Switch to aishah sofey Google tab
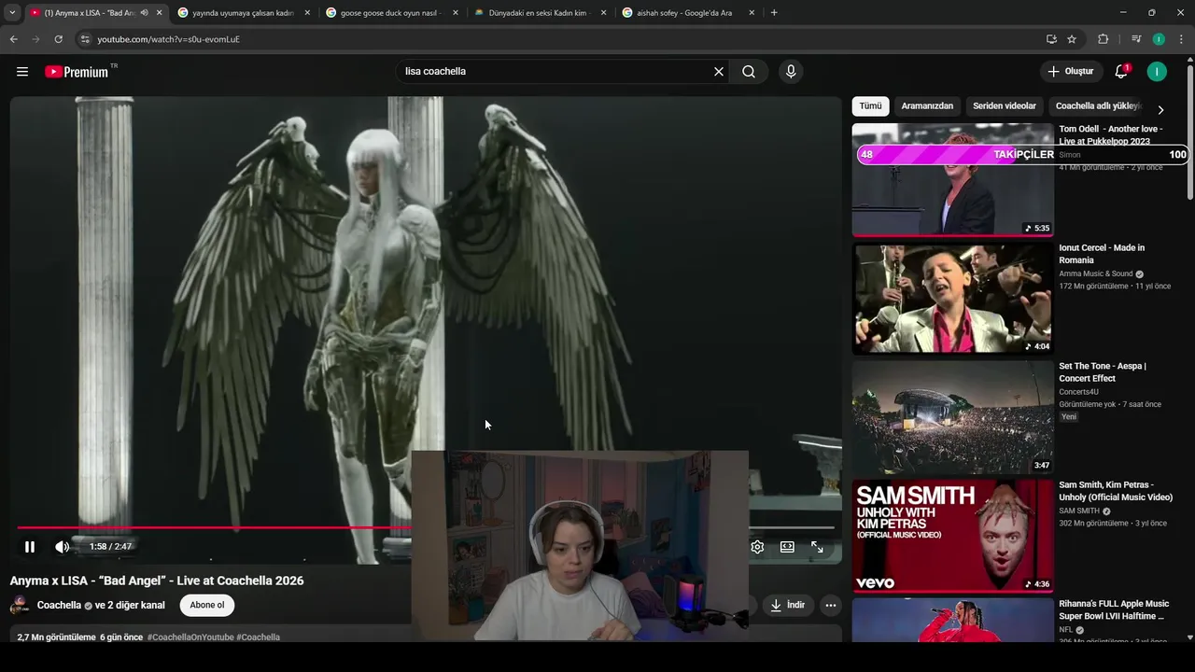Screen dimensions: 1195x672 688,13
